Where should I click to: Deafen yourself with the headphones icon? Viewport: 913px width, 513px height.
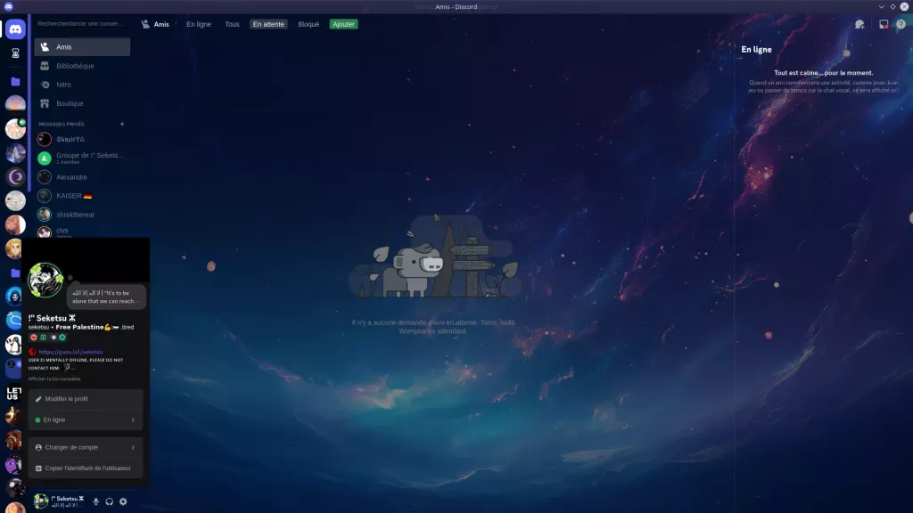108,501
